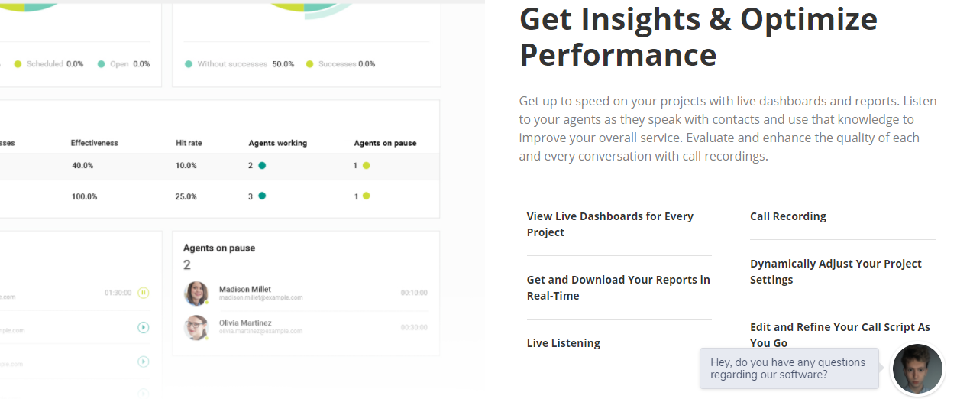Click the 'Open' teal legend dot

(101, 64)
